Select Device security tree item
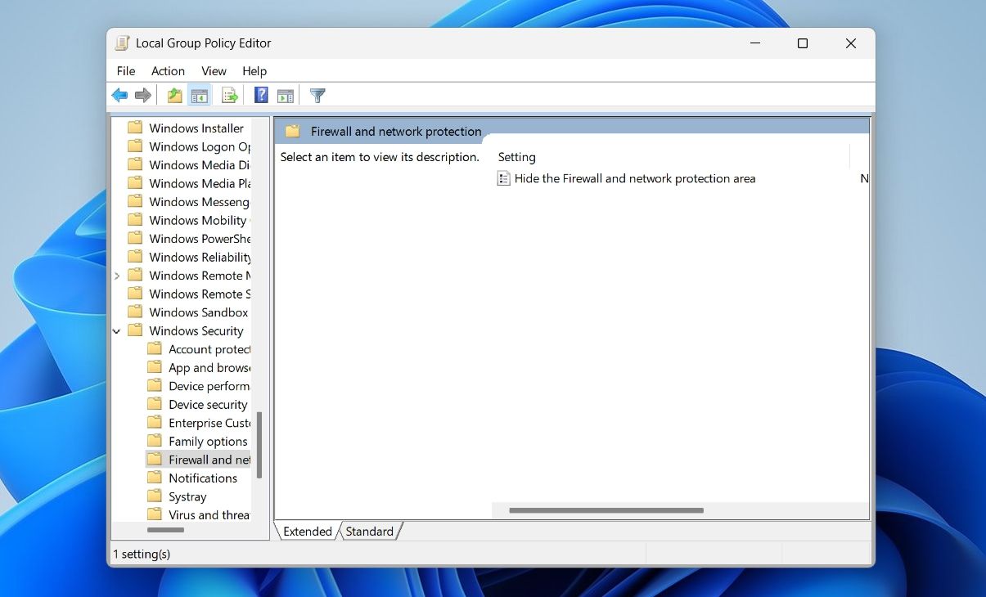986x597 pixels. click(x=208, y=405)
